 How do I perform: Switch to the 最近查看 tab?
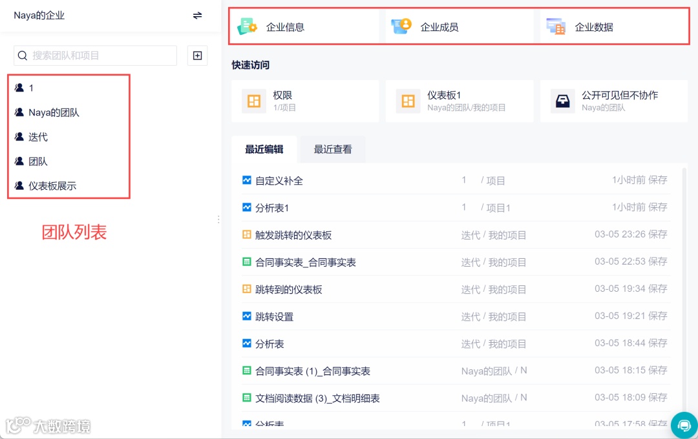coord(332,148)
